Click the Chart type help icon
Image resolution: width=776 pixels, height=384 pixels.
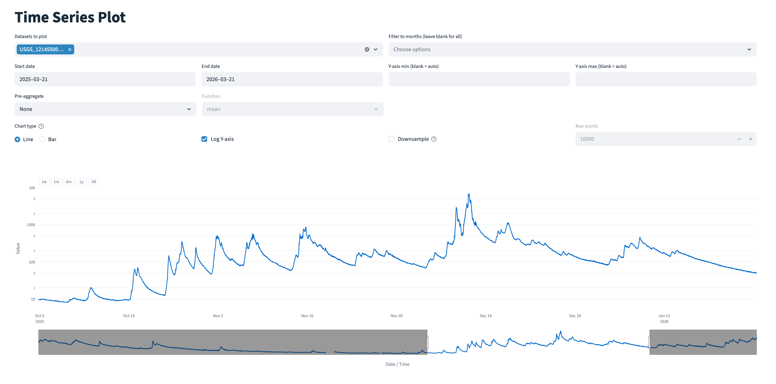click(x=41, y=126)
